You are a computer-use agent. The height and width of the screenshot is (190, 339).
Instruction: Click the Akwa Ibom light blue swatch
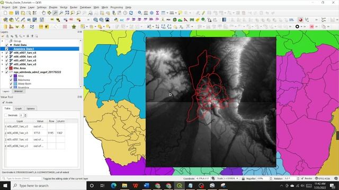tap(15, 84)
